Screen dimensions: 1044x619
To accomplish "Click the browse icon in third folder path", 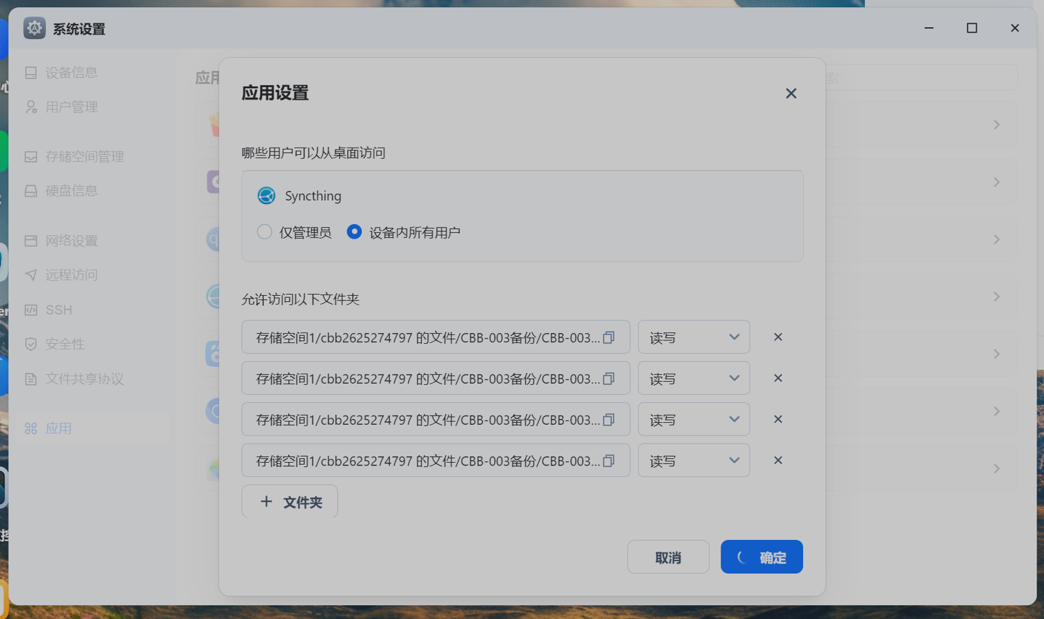I will (x=609, y=420).
